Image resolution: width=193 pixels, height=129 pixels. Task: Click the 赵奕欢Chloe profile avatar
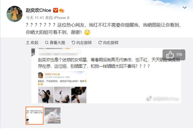click(x=14, y=14)
